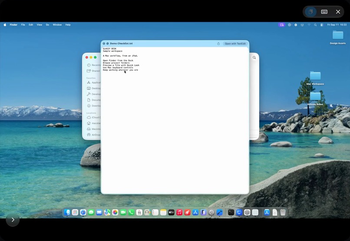350x241 pixels.
Task: Select Recents in Finder sidebar
Action: 93,65
